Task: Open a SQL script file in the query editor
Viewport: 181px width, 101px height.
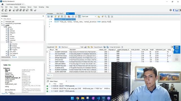Action: (48, 17)
